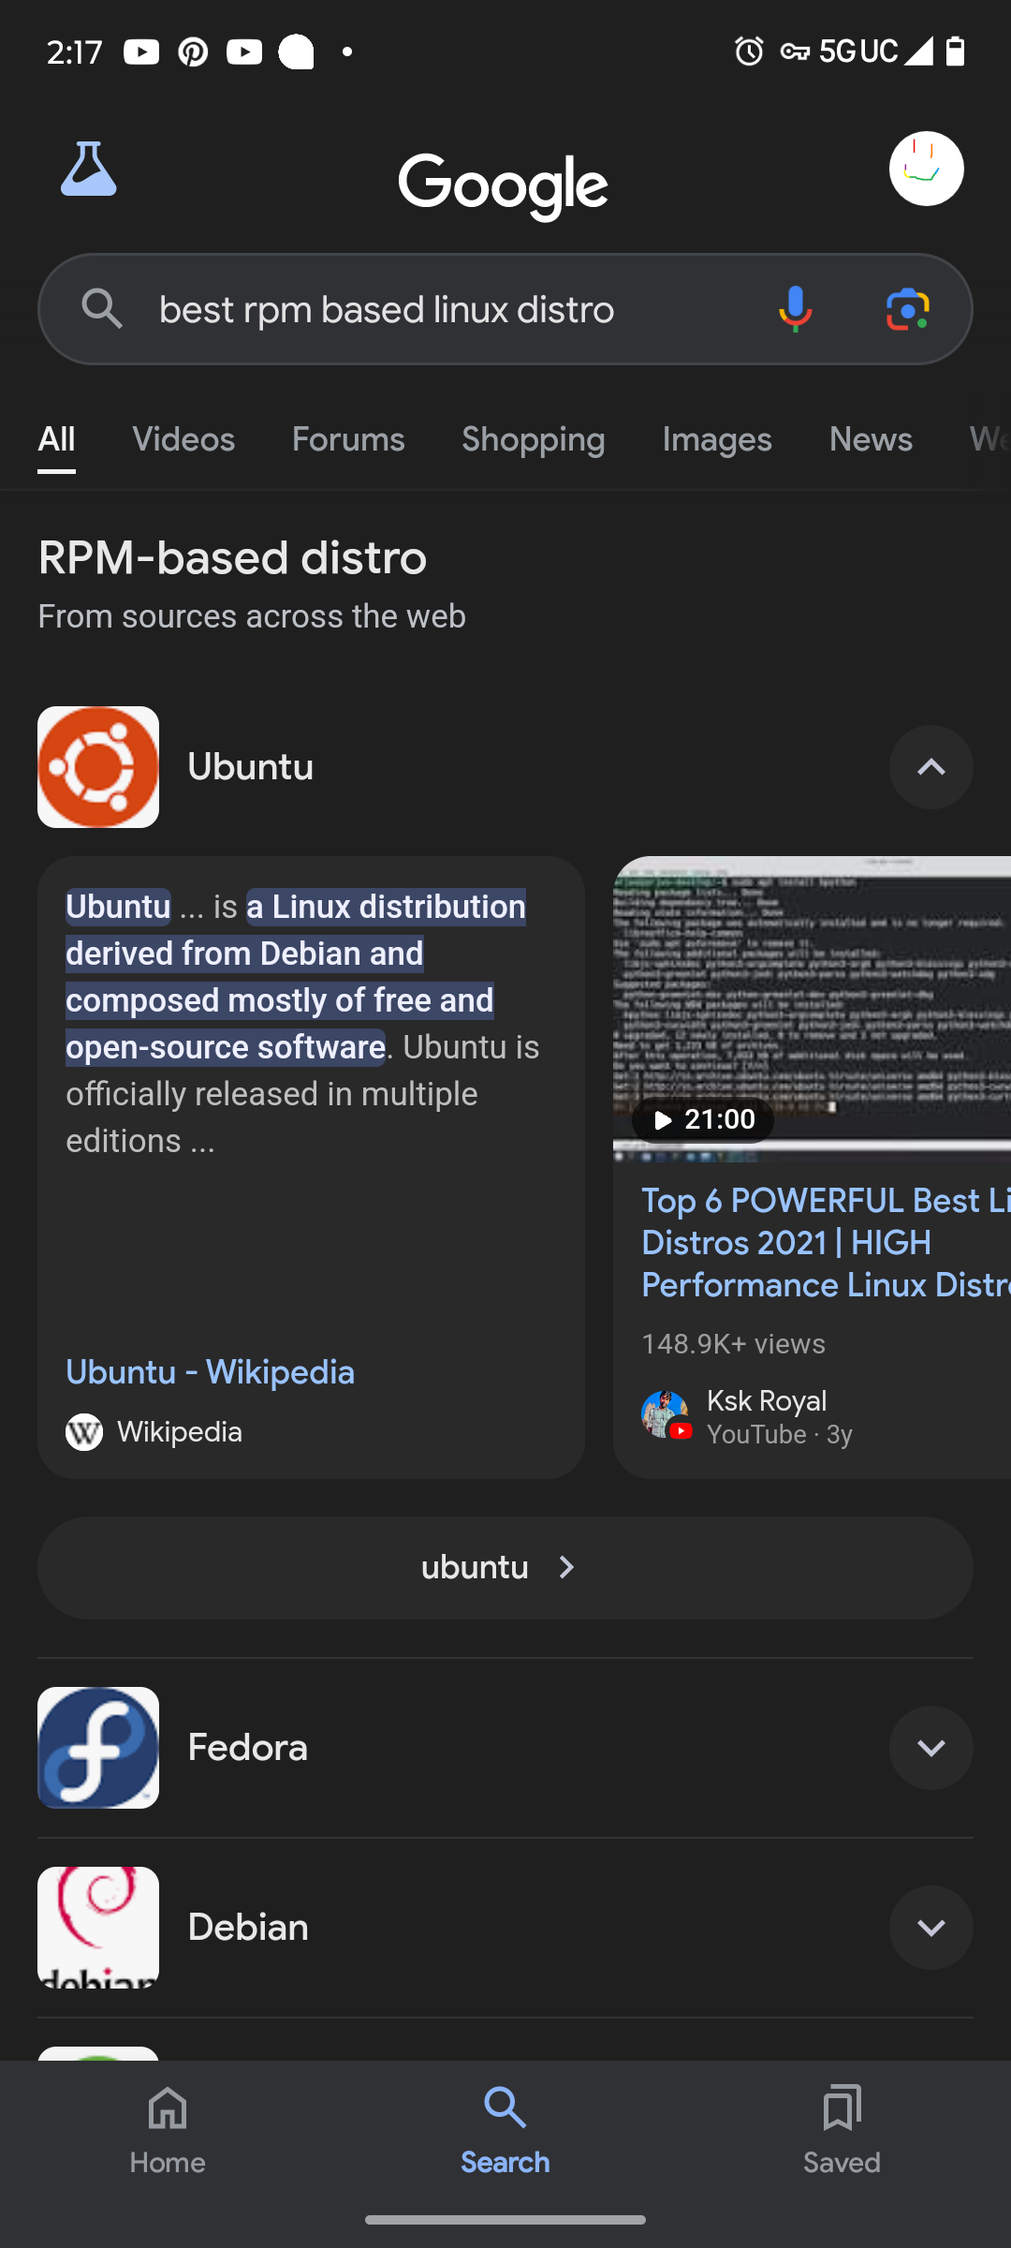1011x2248 pixels.
Task: Tap Pinterest notification icon in status bar
Action: point(193,52)
